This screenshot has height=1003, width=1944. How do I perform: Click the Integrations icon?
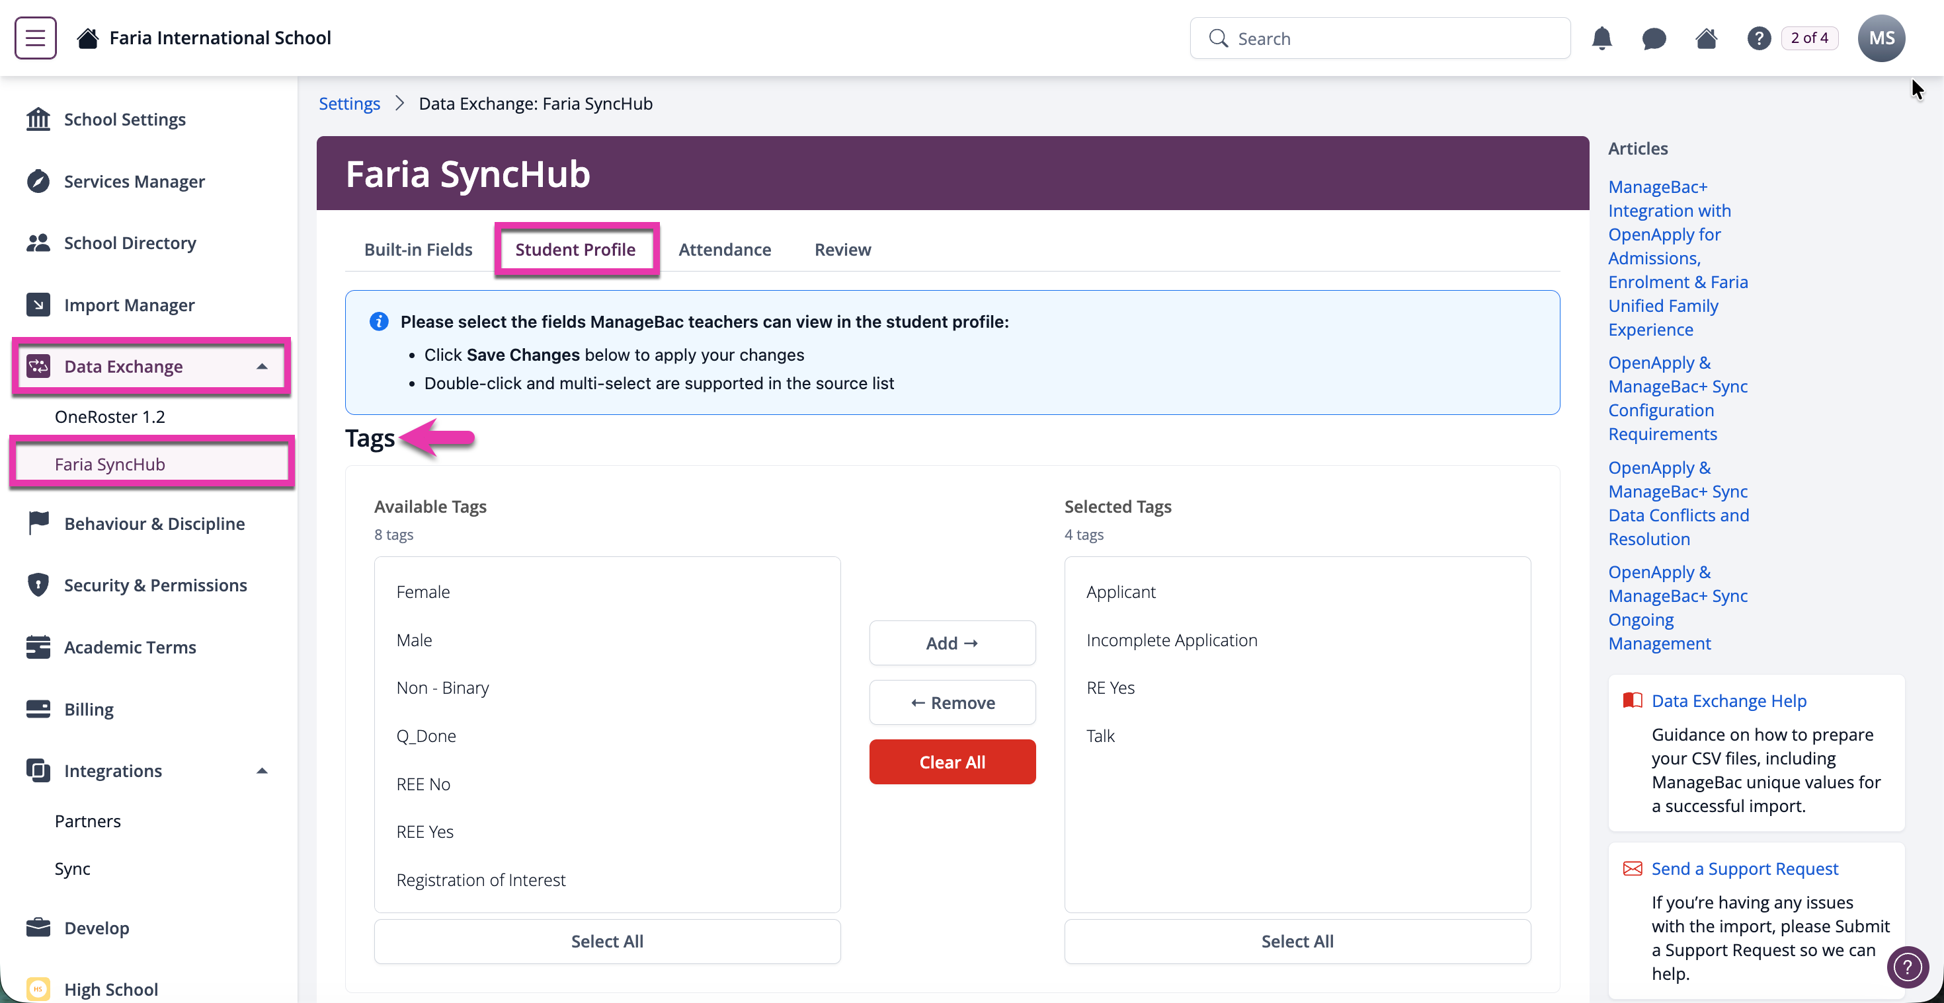pos(38,770)
